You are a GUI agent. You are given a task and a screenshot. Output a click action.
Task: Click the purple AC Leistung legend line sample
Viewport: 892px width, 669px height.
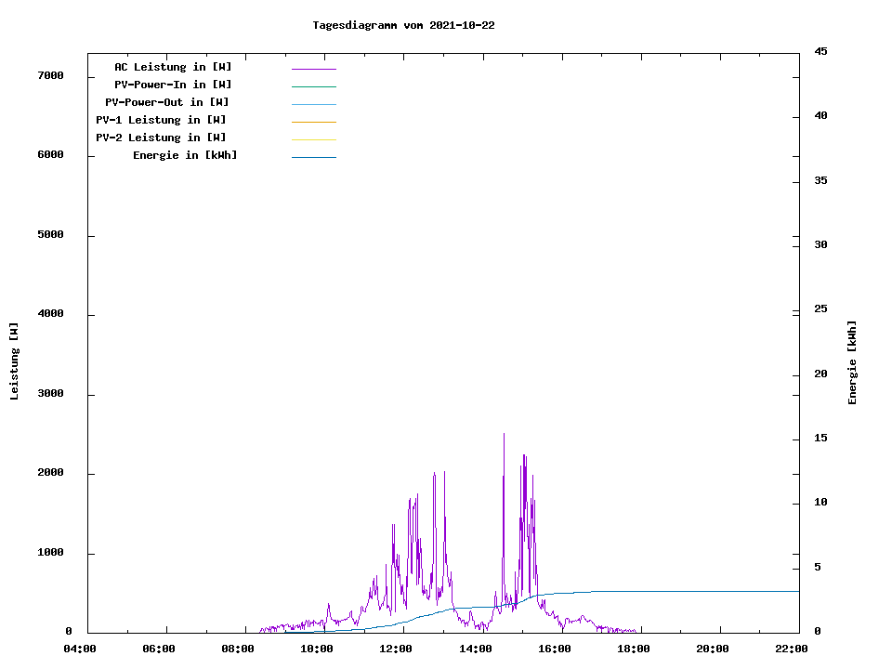click(313, 69)
